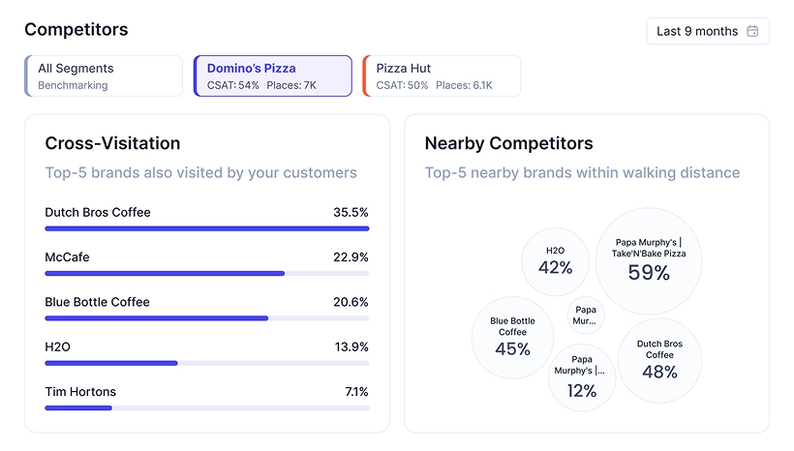
Task: Click the Cross-Visitation card heading
Action: [112, 143]
